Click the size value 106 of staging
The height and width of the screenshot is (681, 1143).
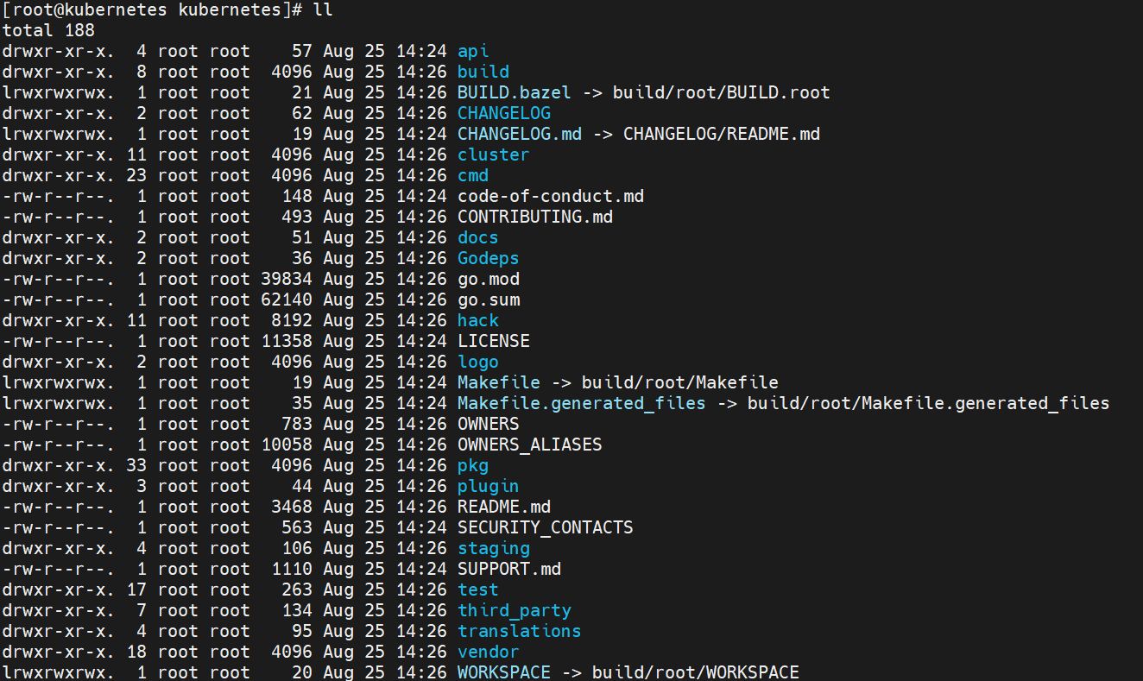297,548
